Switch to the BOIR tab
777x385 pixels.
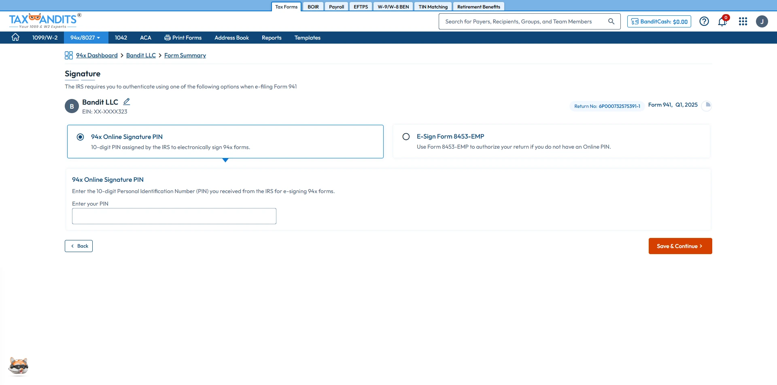click(313, 7)
